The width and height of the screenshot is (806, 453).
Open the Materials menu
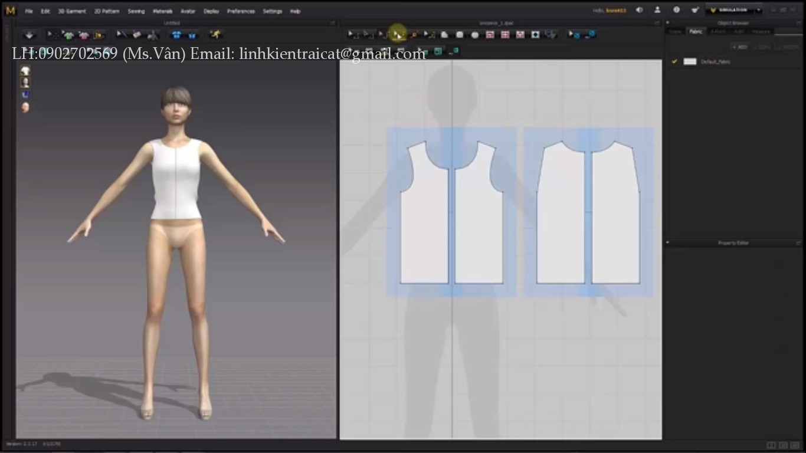[162, 11]
